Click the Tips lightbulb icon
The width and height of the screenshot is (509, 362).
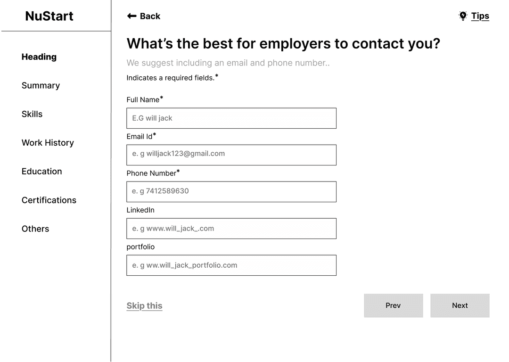tap(463, 16)
